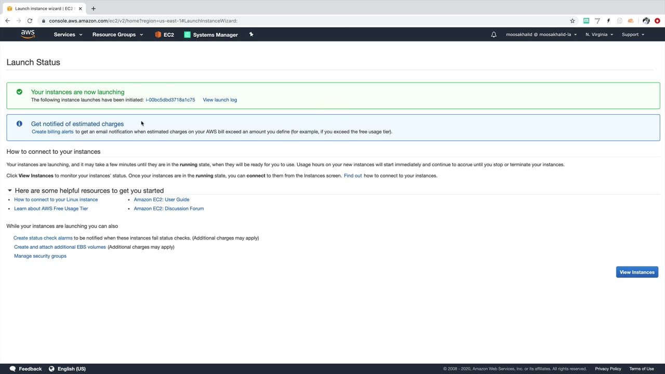The image size is (665, 374).
Task: Bookmark this page with the star icon
Action: (x=573, y=21)
